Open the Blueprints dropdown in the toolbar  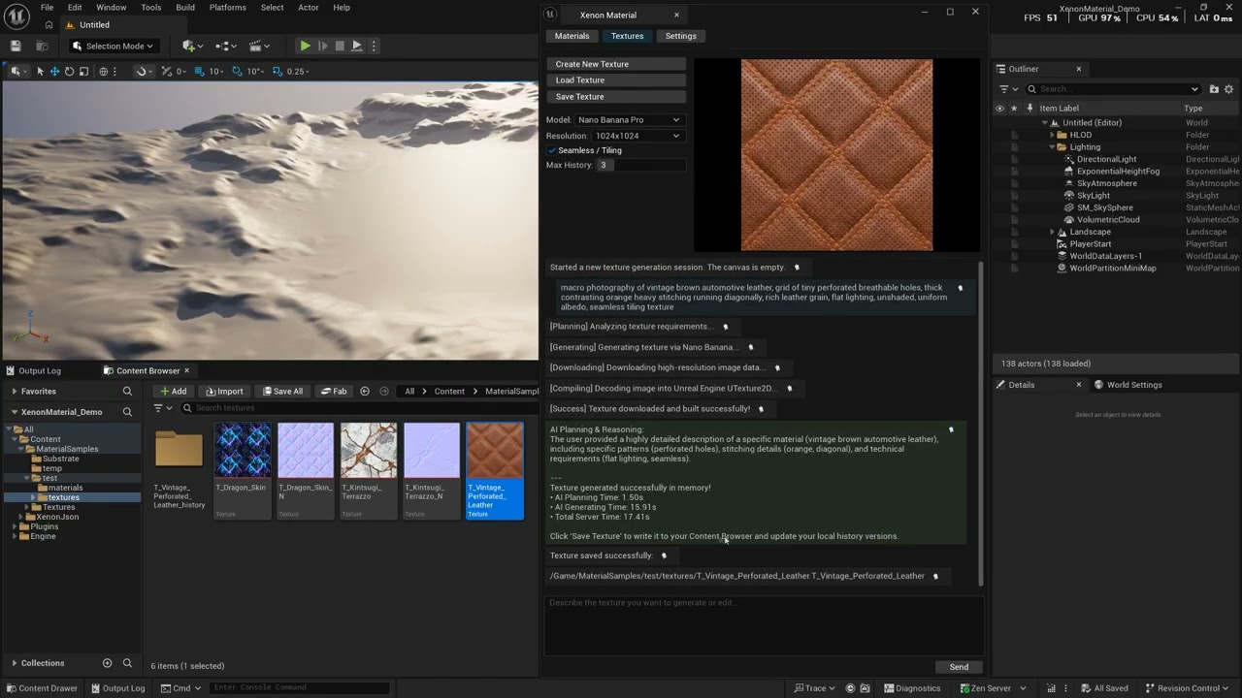click(226, 46)
